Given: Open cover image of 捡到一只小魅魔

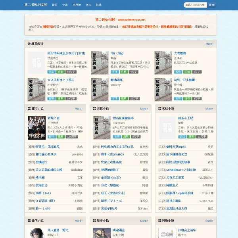Looking at the screenshot, I should [163, 90].
